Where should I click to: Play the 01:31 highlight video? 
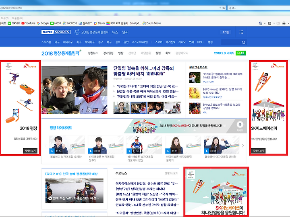tap(168, 151)
